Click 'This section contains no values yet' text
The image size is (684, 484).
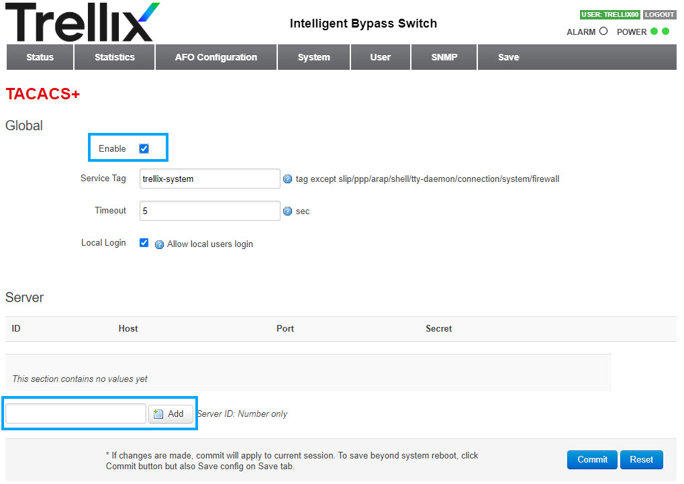click(80, 379)
